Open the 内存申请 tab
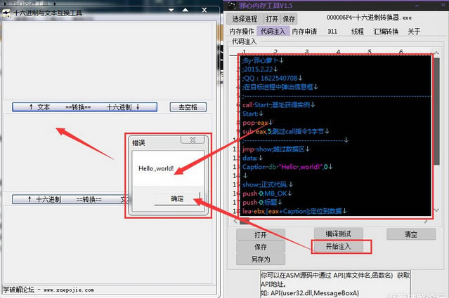 [304, 32]
